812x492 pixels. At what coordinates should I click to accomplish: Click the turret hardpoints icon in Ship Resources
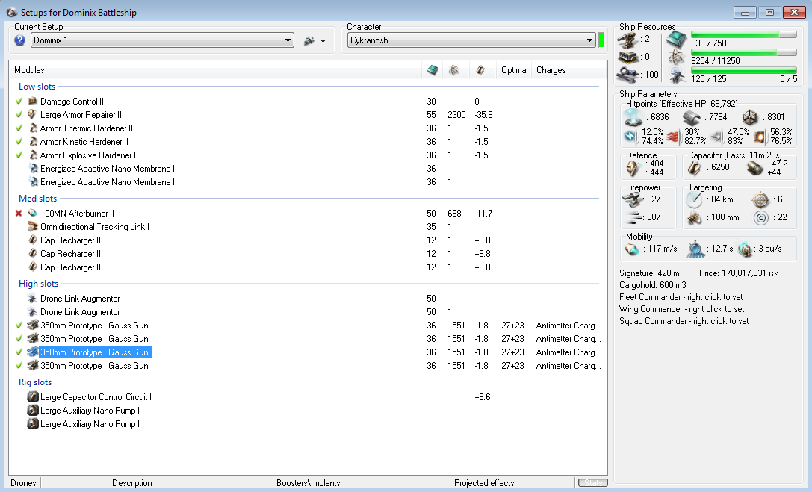click(628, 40)
